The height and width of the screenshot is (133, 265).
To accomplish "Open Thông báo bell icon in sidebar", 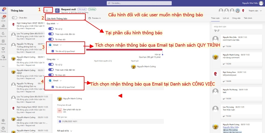I will tap(3, 11).
